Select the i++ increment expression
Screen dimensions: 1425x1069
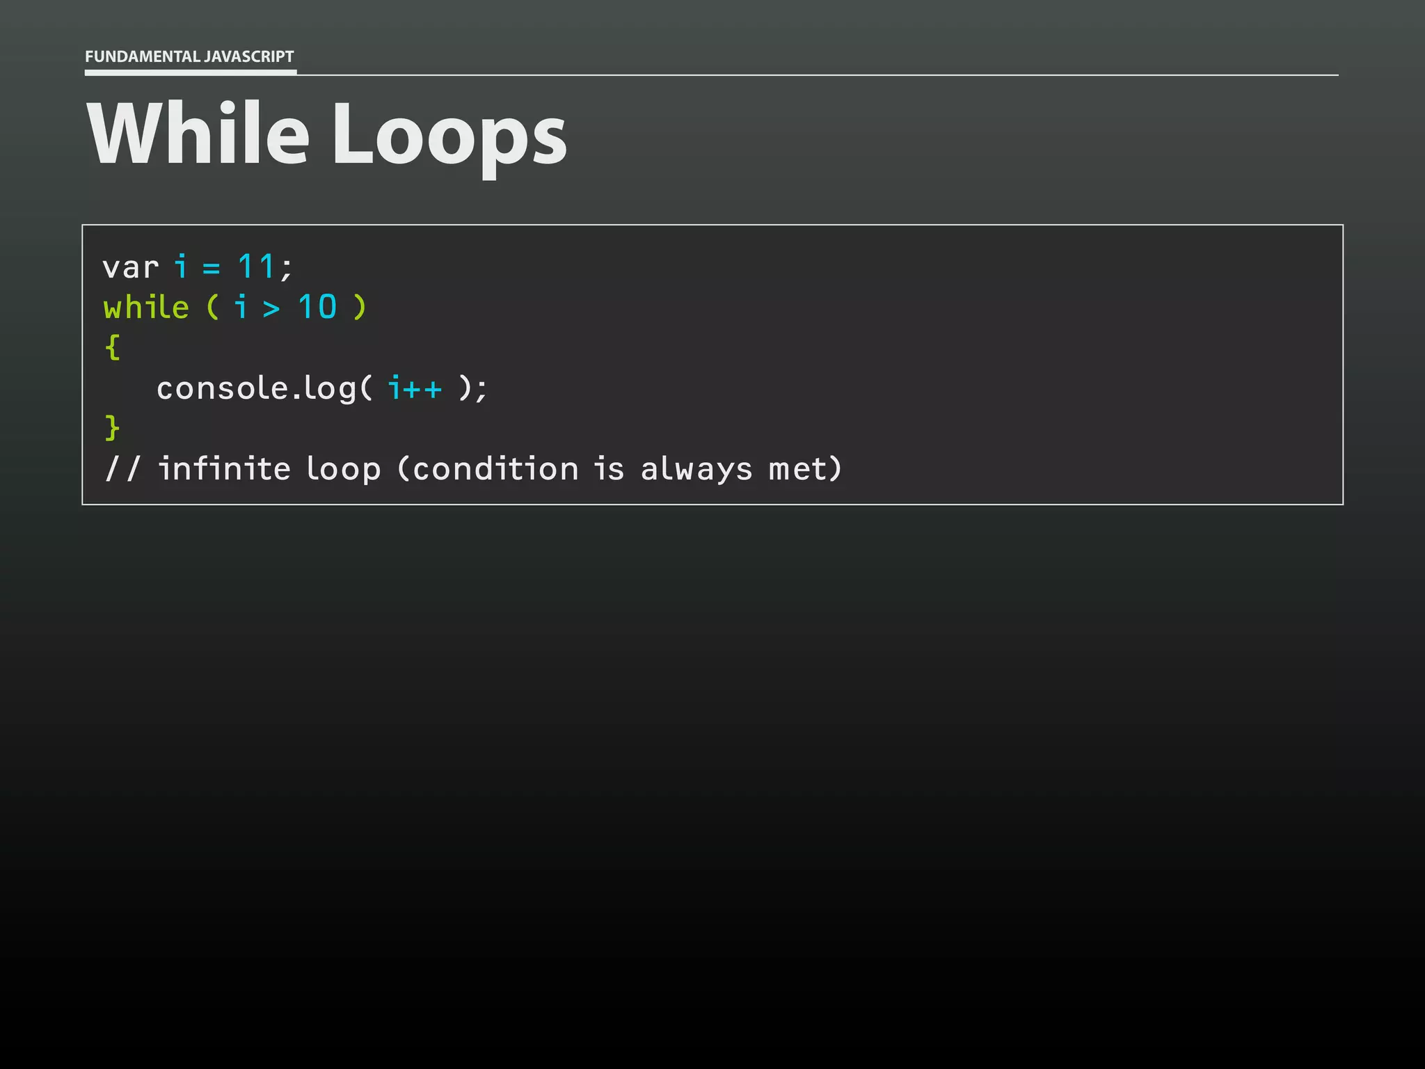coord(415,388)
